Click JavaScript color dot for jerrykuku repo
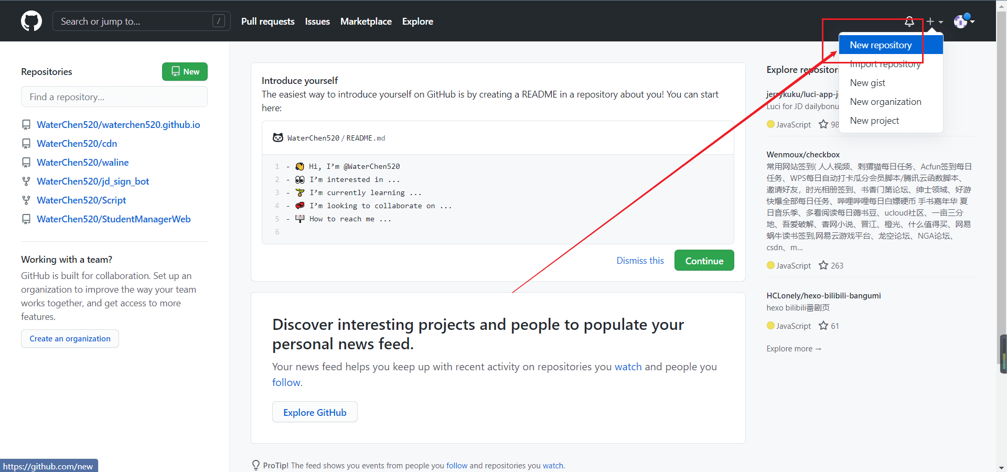 770,124
